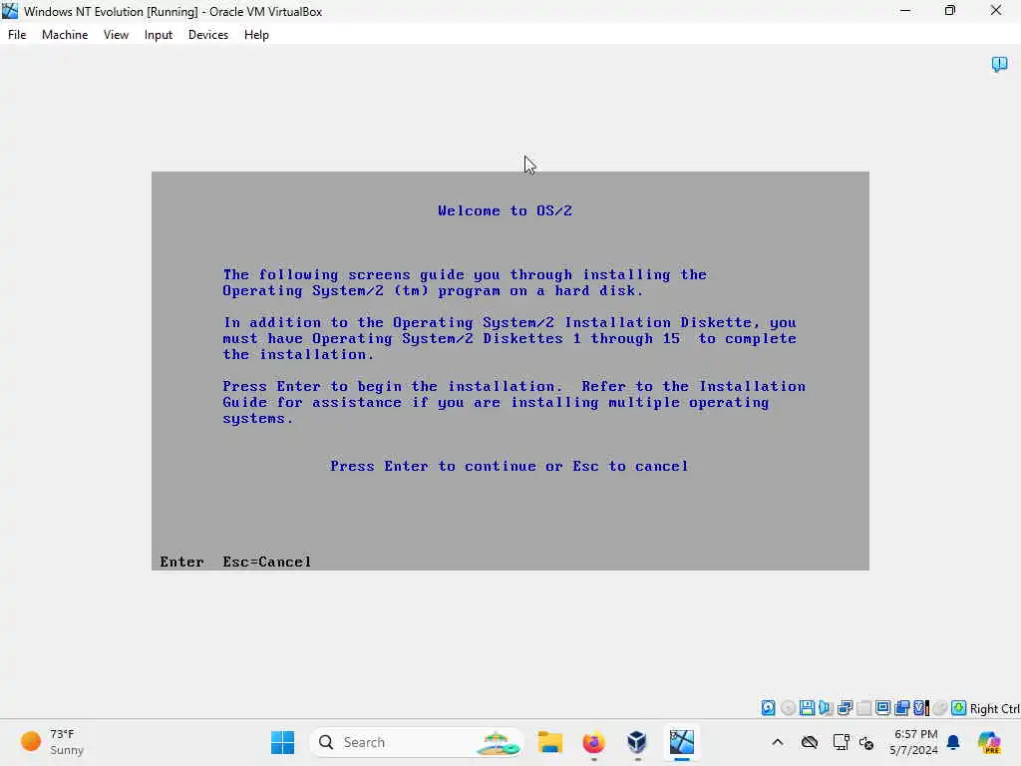Open the View menu
This screenshot has height=766, width=1021.
116,35
